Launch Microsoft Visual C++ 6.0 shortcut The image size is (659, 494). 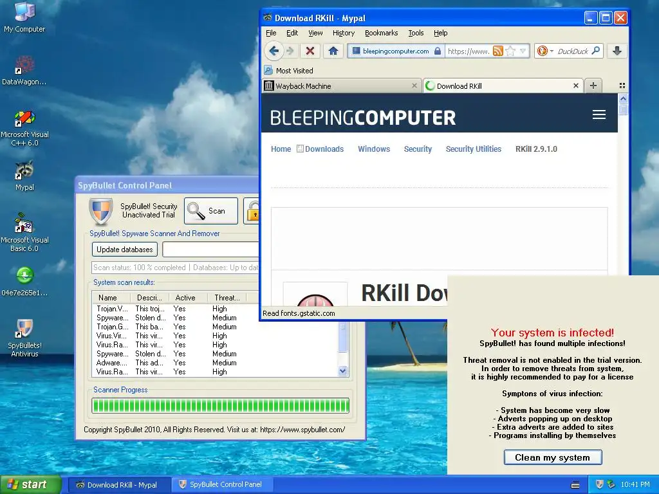coord(24,128)
